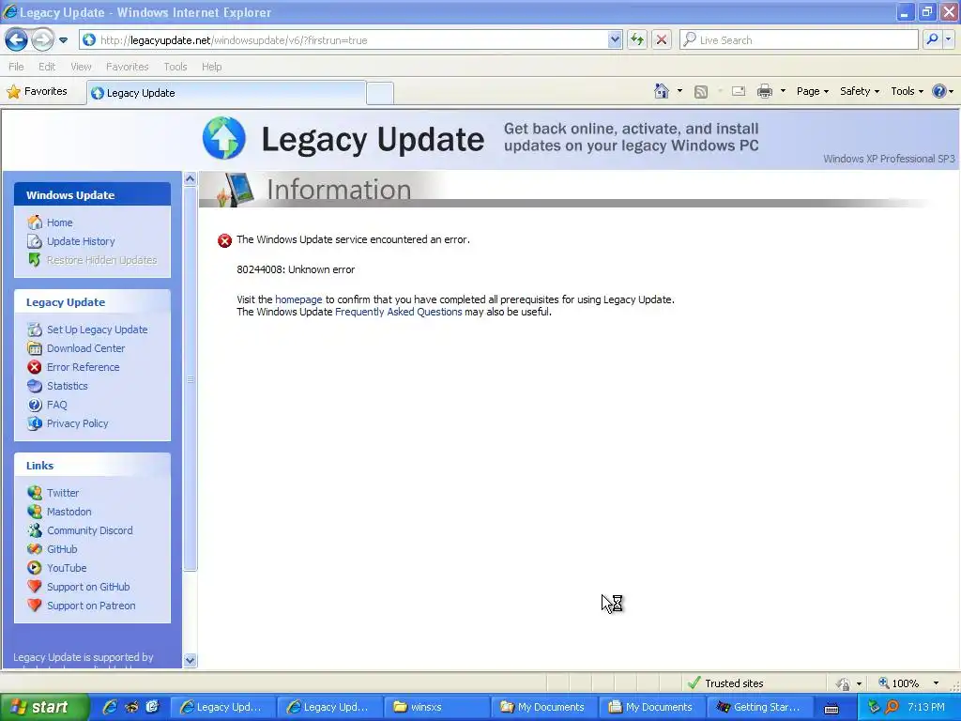Image resolution: width=961 pixels, height=721 pixels.
Task: Open the Help menu
Action: click(x=211, y=67)
